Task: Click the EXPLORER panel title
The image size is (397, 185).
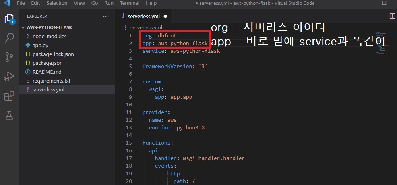Action: pos(37,16)
